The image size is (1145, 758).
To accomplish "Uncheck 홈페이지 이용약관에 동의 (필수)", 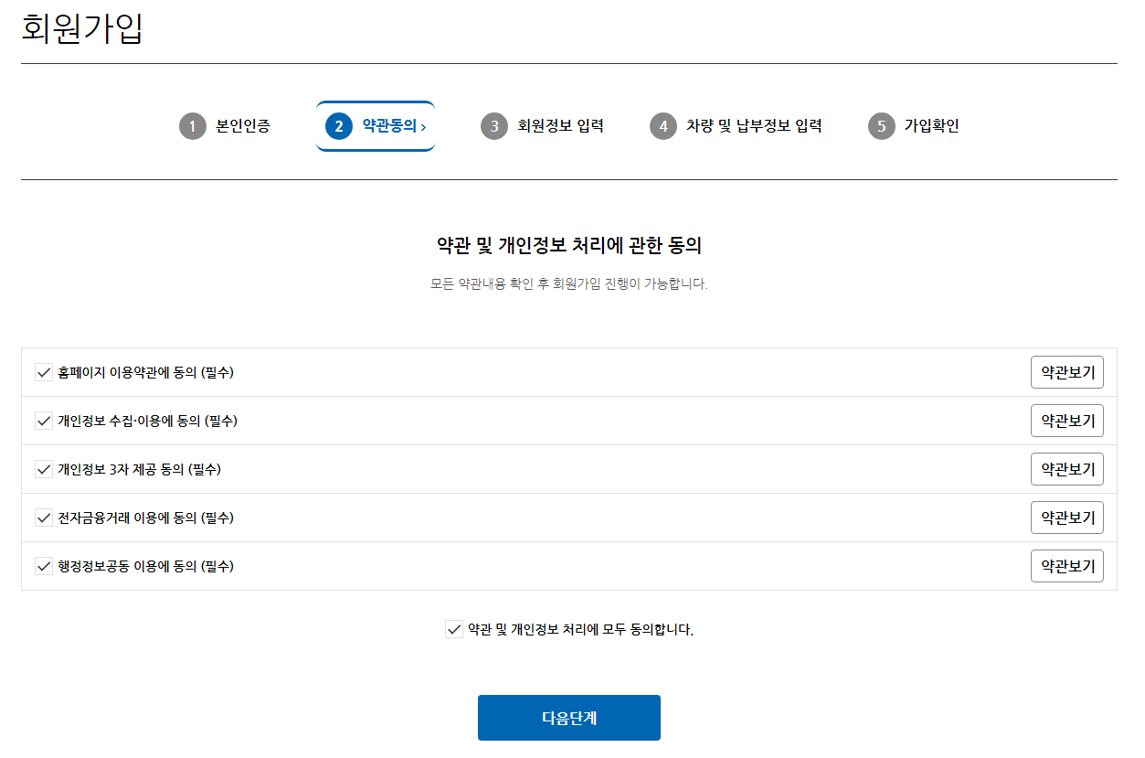I will click(43, 372).
